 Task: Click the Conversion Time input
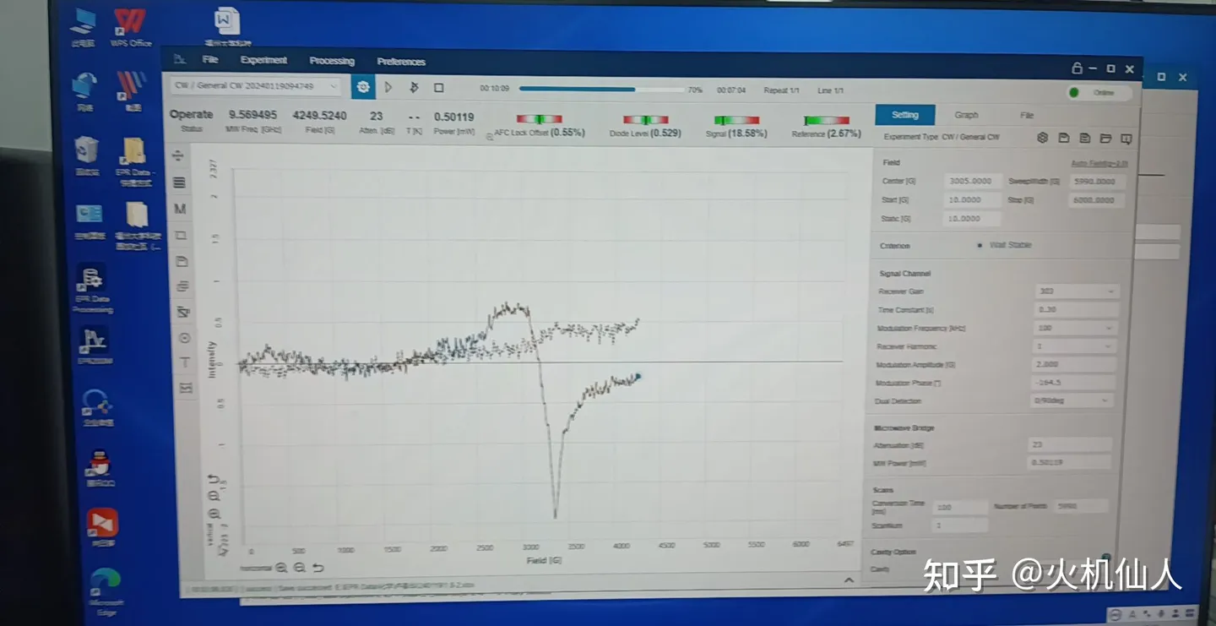pos(961,507)
